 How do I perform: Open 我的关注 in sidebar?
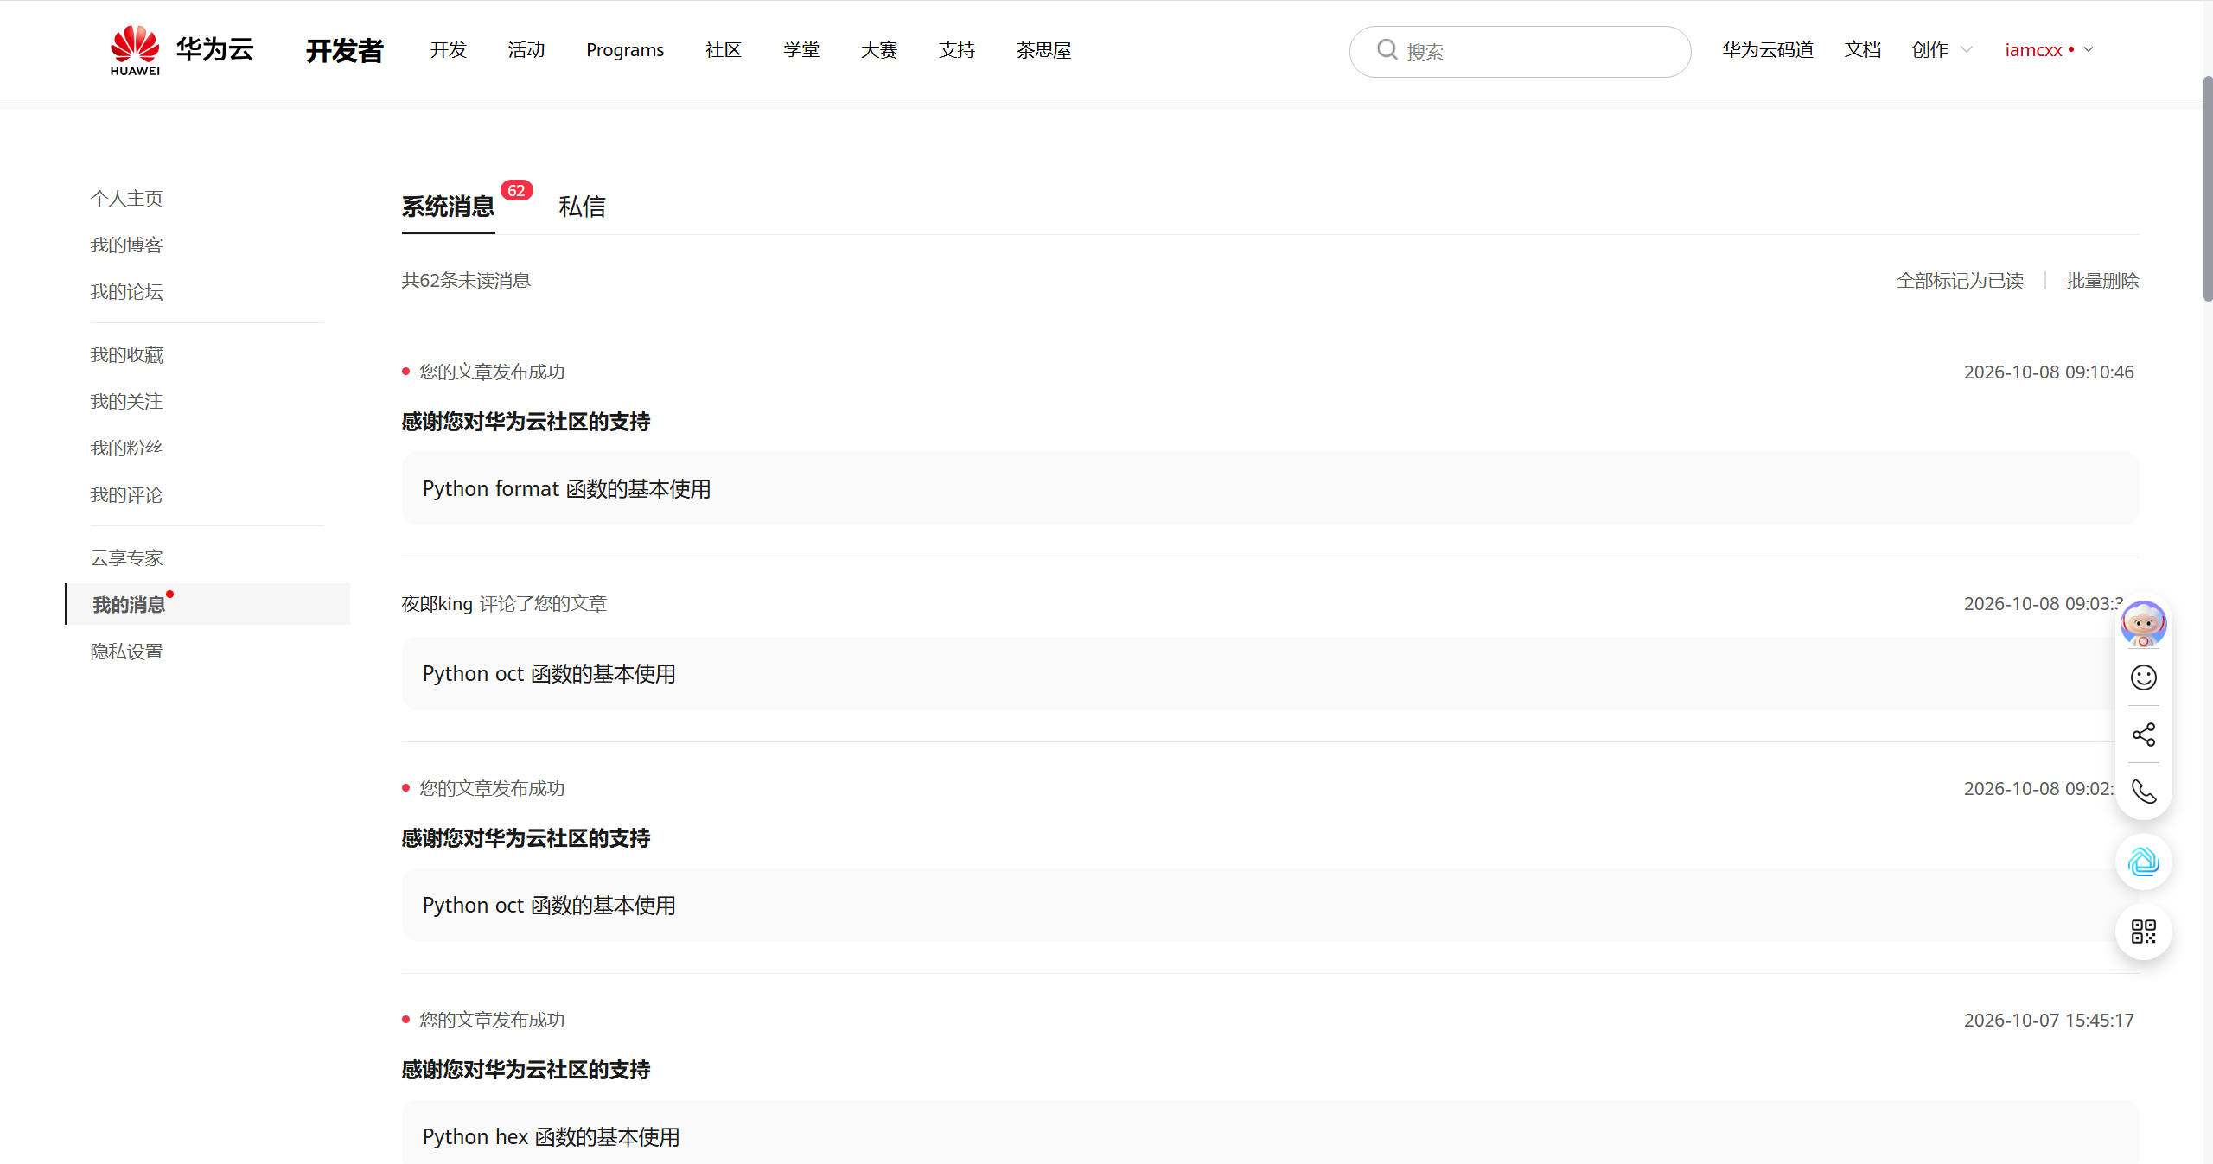point(126,402)
